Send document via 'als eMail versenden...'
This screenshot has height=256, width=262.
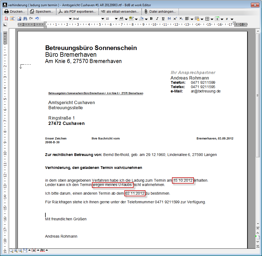click(x=120, y=12)
